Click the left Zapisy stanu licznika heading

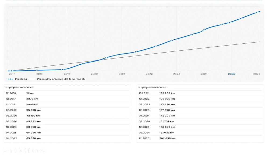(19, 88)
